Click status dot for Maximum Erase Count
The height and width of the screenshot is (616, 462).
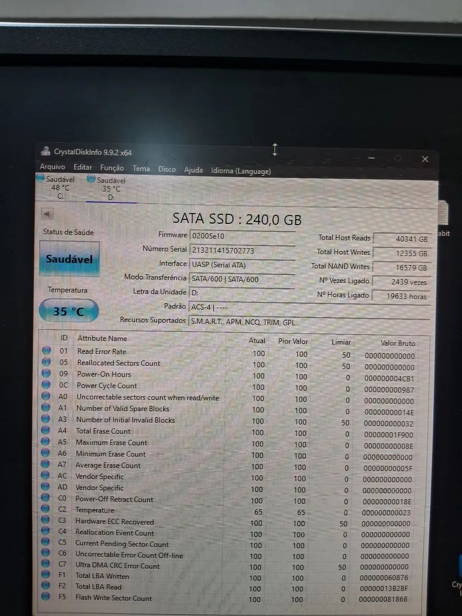coord(46,441)
